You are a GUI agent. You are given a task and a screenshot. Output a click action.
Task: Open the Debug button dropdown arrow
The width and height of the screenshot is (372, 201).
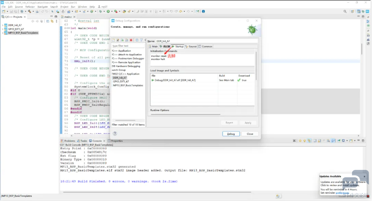(x=104, y=11)
